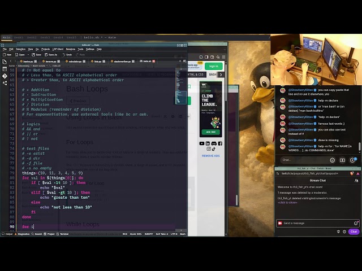
Task: Switch to desk3 virtual desktop
Action: point(45,37)
